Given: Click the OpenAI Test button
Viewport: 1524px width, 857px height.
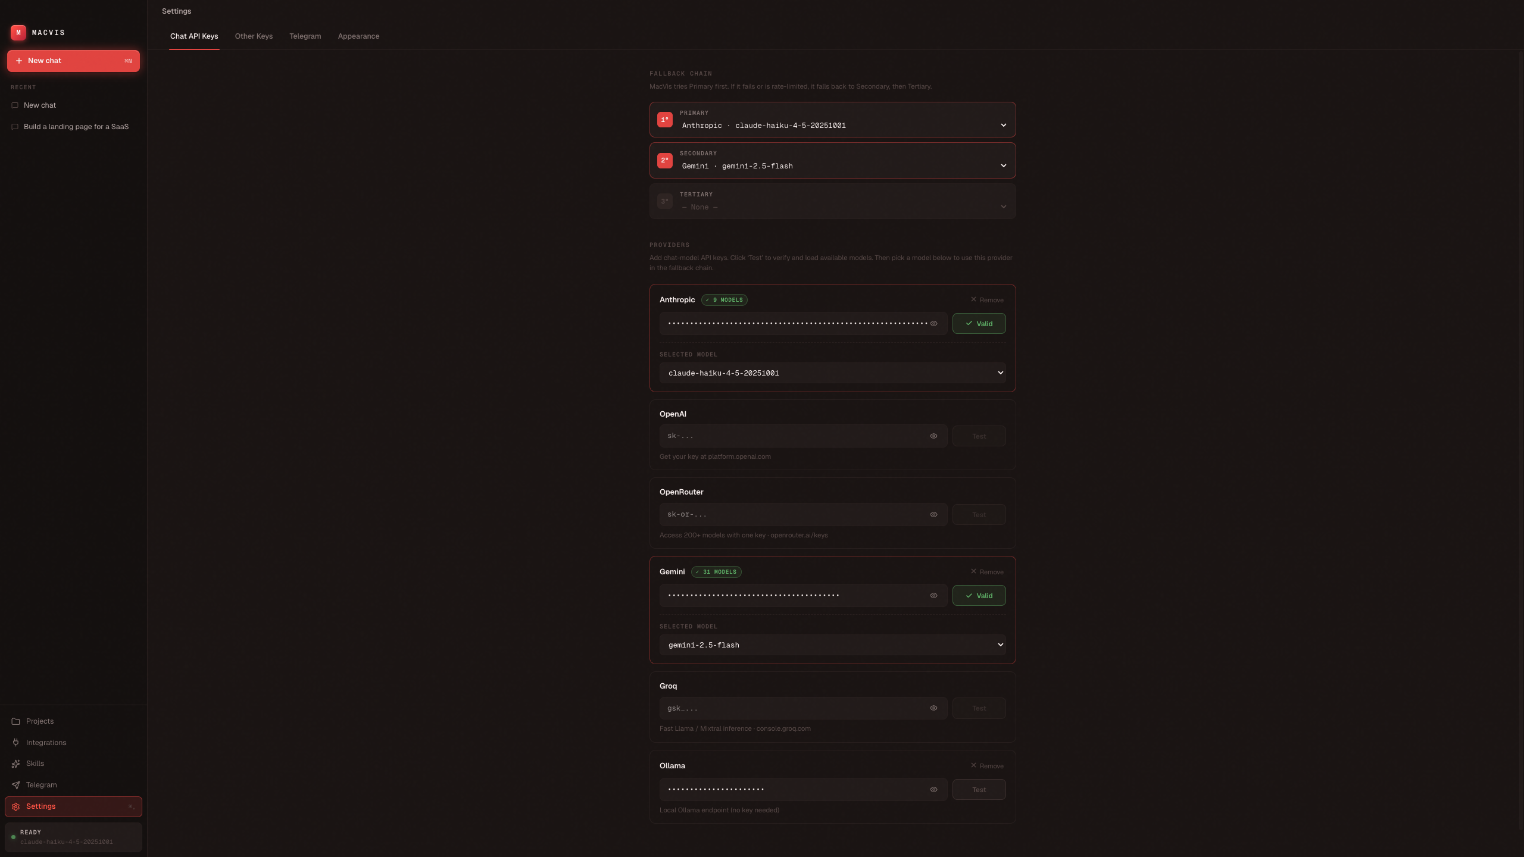Looking at the screenshot, I should coord(979,436).
